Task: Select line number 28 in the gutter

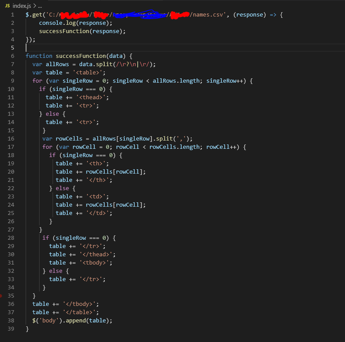Action: [x=11, y=238]
